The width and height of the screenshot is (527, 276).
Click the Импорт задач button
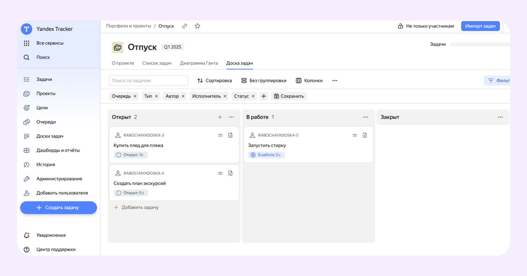(x=480, y=26)
